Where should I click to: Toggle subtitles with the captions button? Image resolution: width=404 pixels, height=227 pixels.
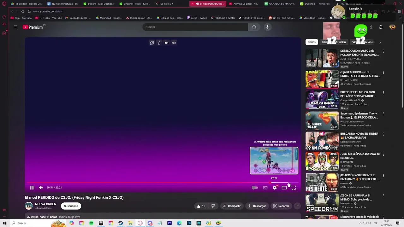point(265,188)
